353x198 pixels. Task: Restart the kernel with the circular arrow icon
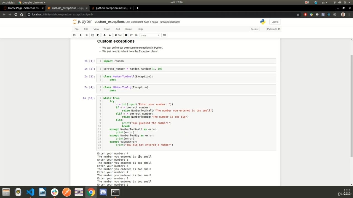131,35
